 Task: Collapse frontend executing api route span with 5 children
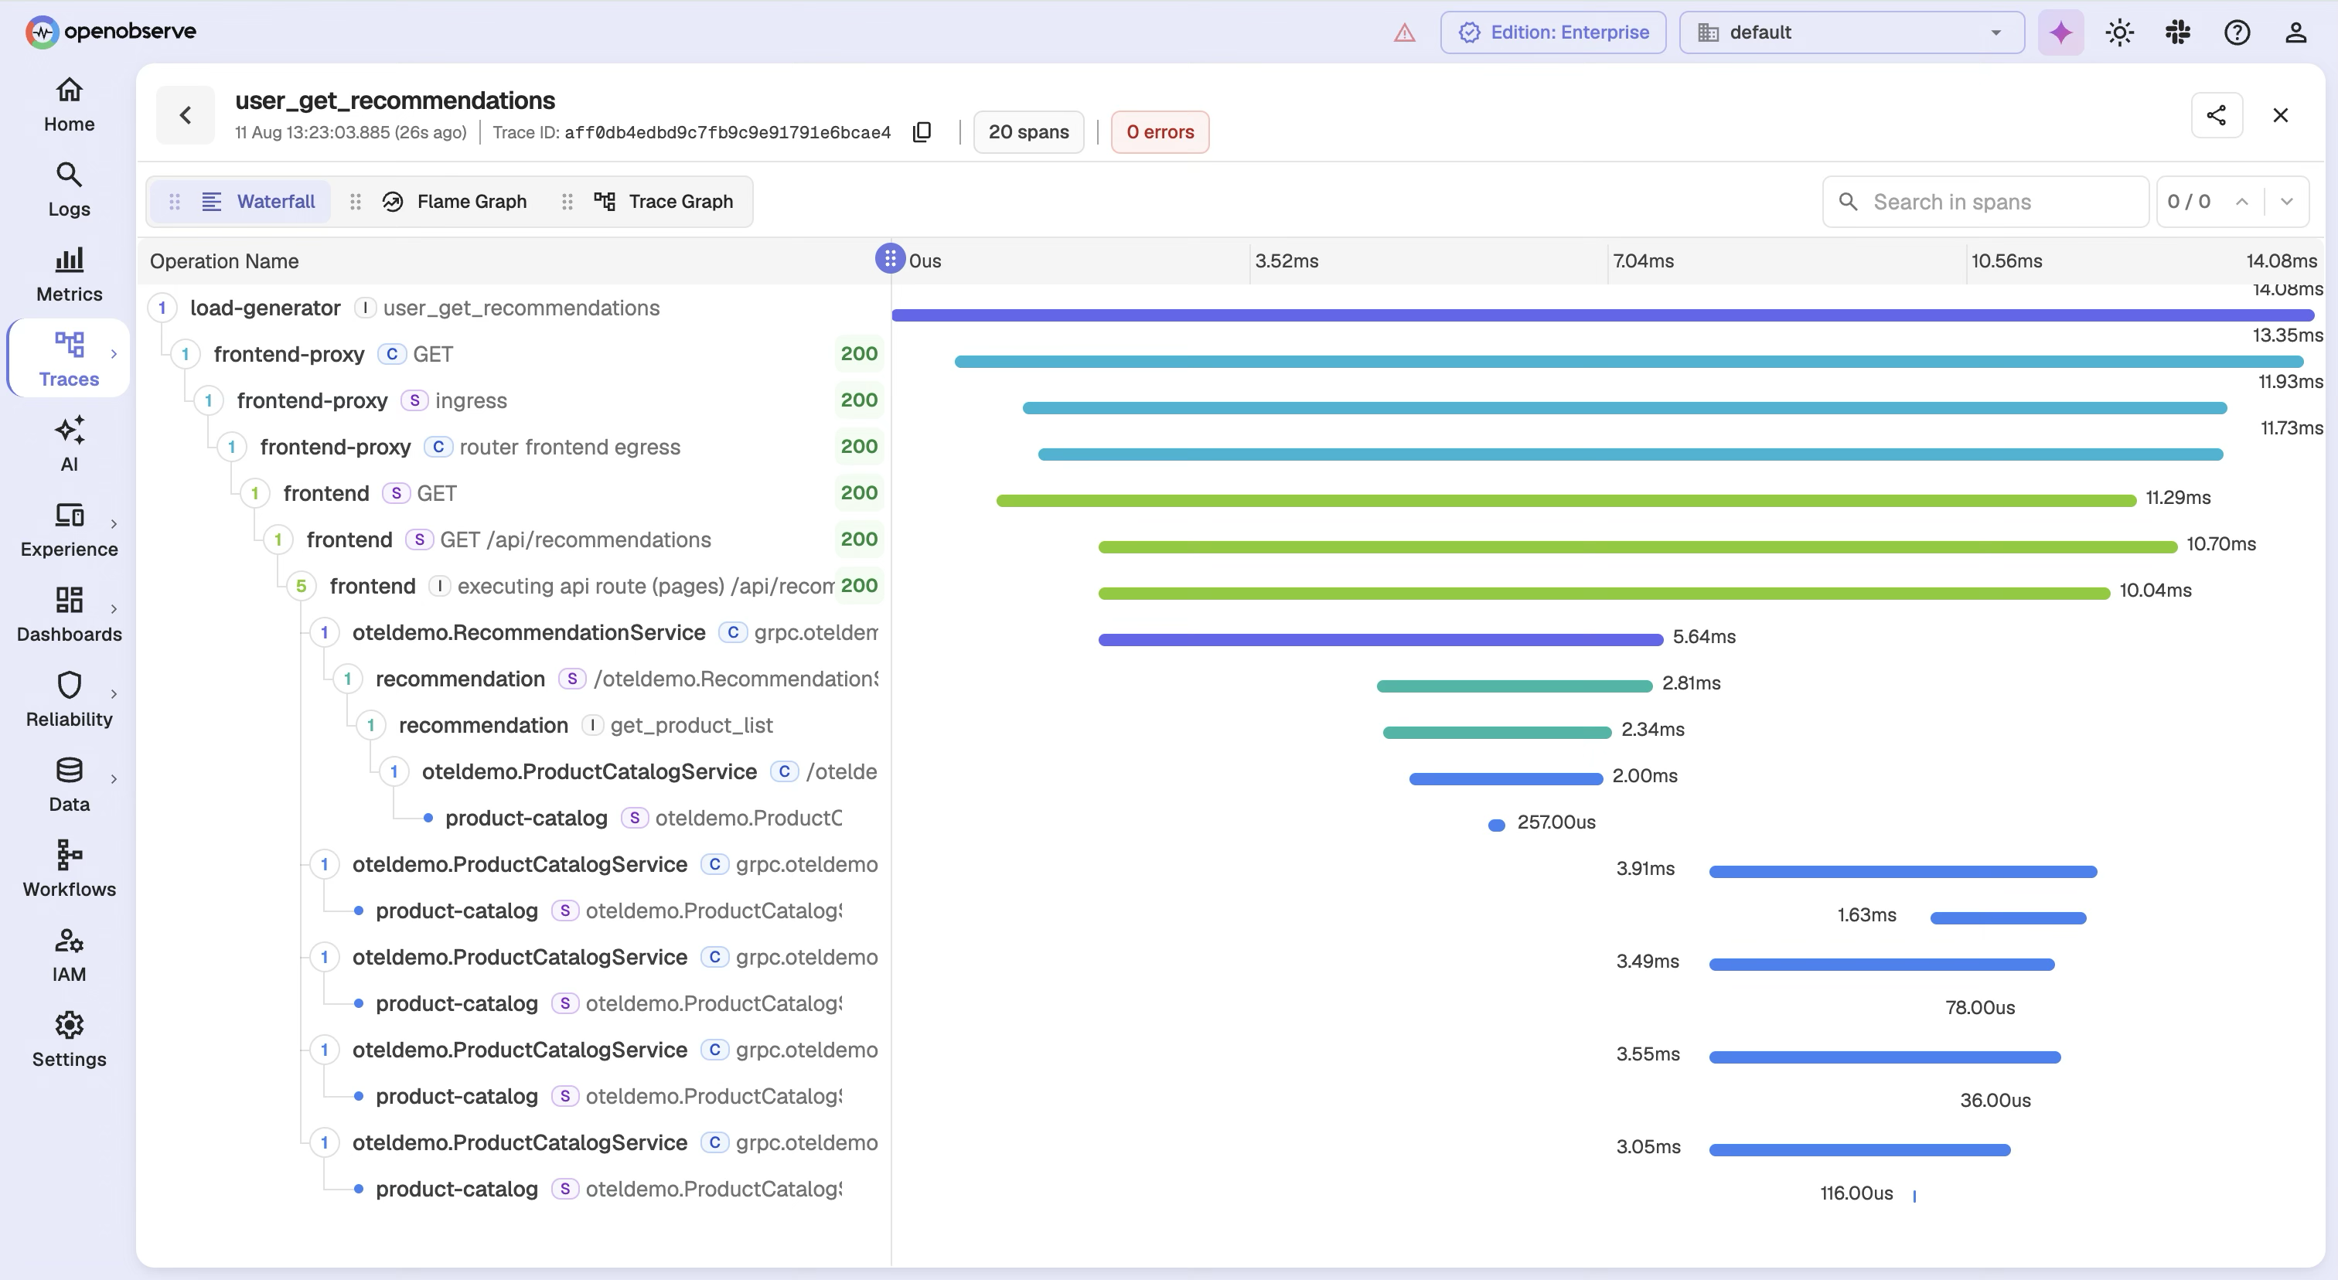(302, 586)
